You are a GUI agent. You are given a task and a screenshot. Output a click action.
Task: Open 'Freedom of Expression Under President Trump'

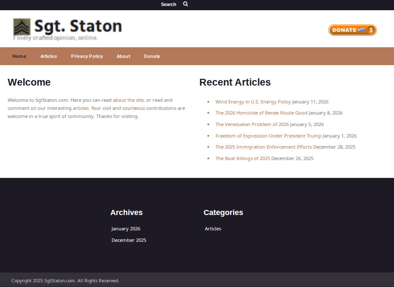268,135
